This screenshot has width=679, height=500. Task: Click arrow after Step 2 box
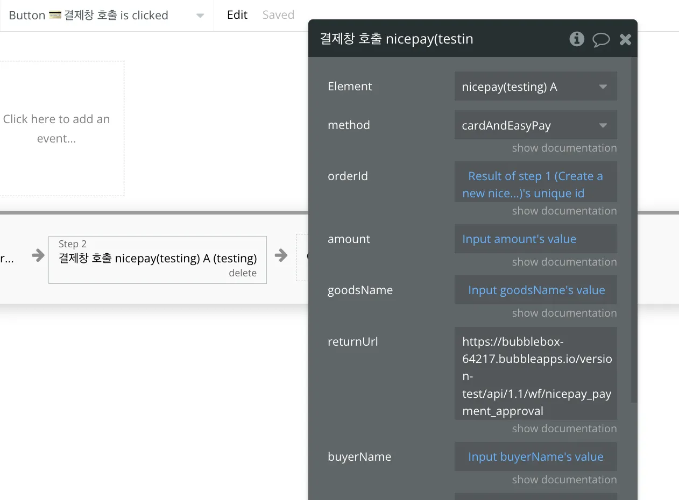point(281,255)
